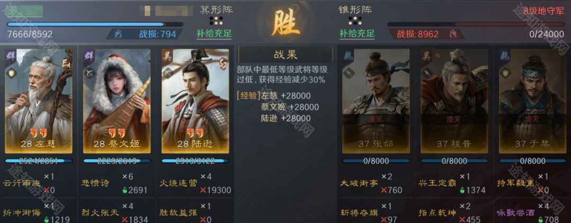Image resolution: width=571 pixels, height=223 pixels.
Task: Select defeated enemy 张郃 card
Action: [376, 101]
